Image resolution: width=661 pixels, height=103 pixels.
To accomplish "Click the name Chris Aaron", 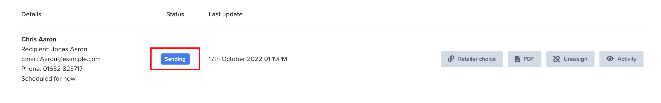I will (39, 40).
